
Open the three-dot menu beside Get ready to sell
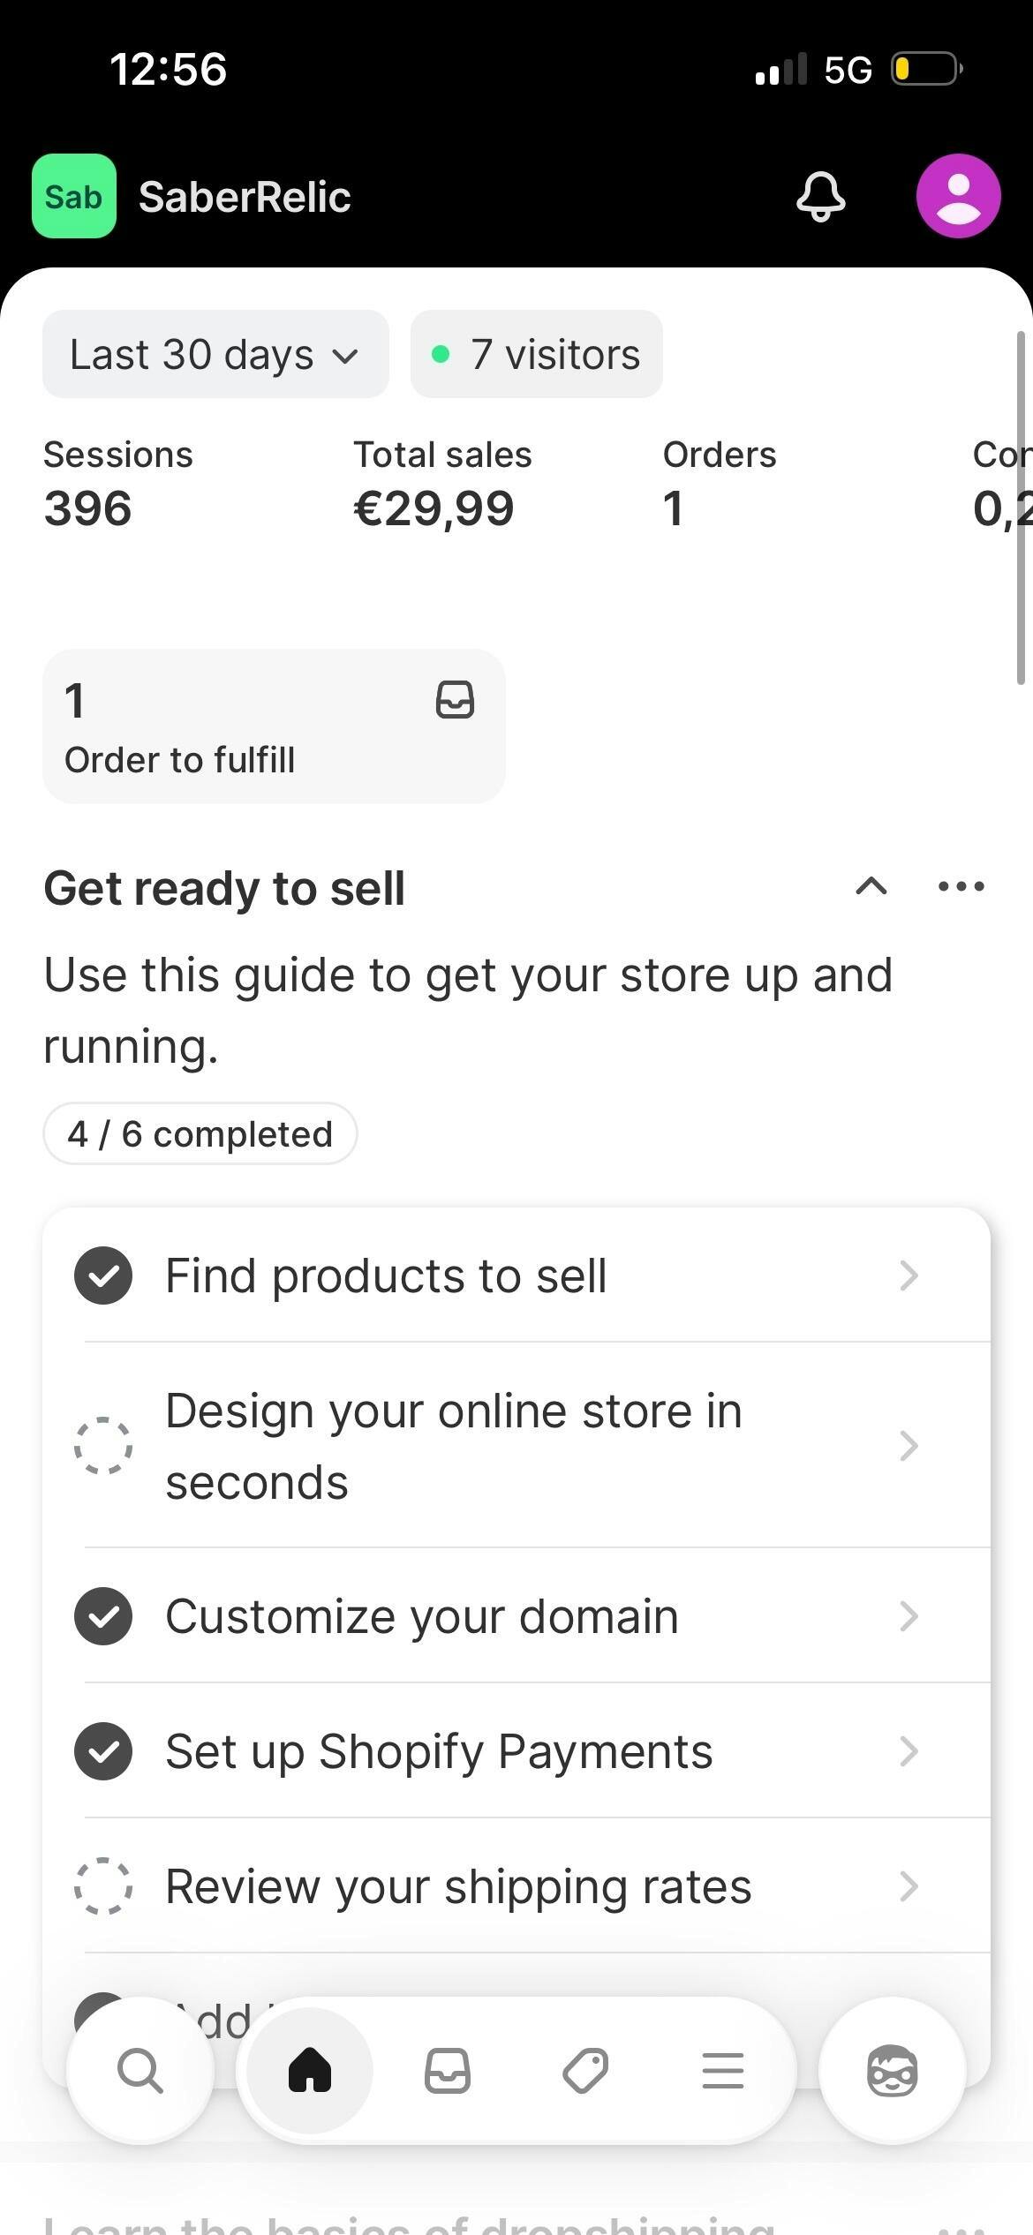961,886
